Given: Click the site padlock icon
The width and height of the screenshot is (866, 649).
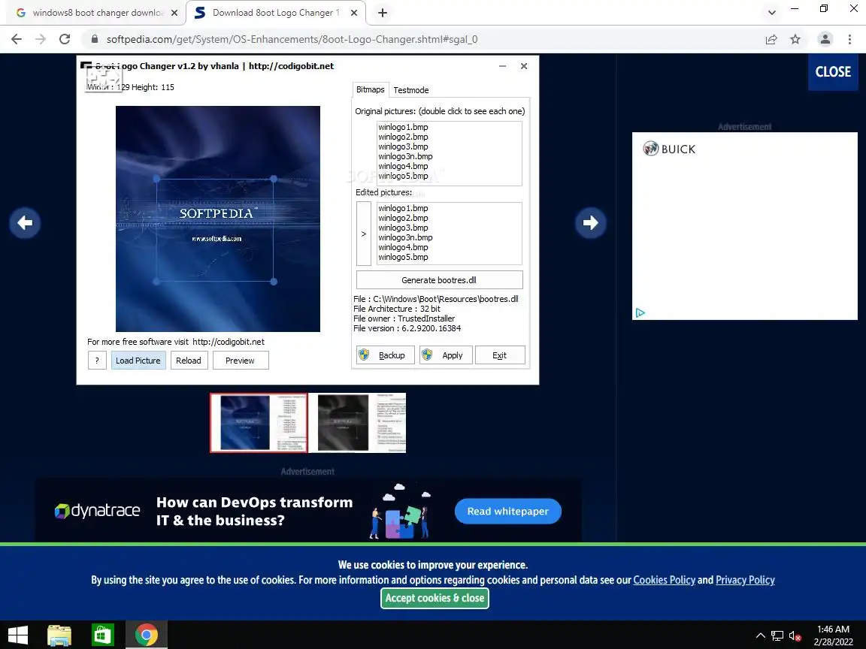Looking at the screenshot, I should [95, 39].
